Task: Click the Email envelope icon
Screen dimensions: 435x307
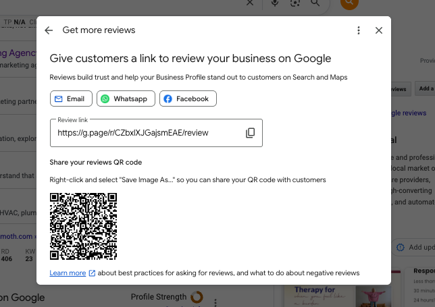Action: point(59,99)
